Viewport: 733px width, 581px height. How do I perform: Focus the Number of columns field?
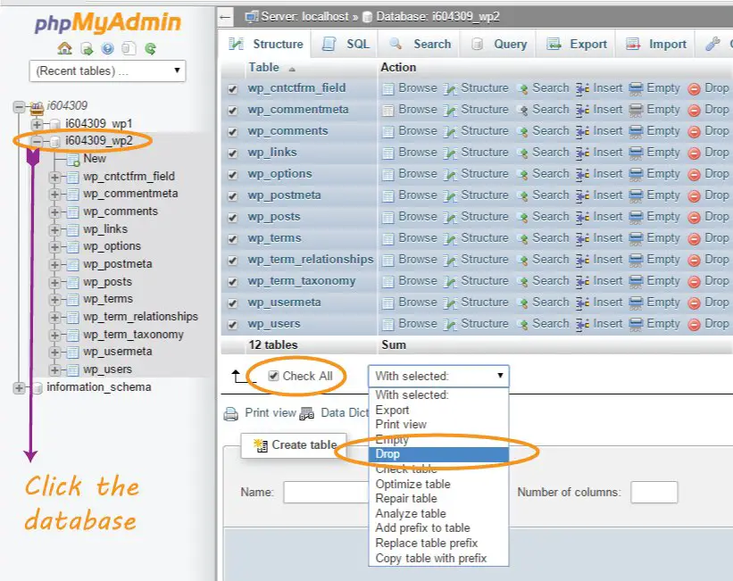coord(654,493)
